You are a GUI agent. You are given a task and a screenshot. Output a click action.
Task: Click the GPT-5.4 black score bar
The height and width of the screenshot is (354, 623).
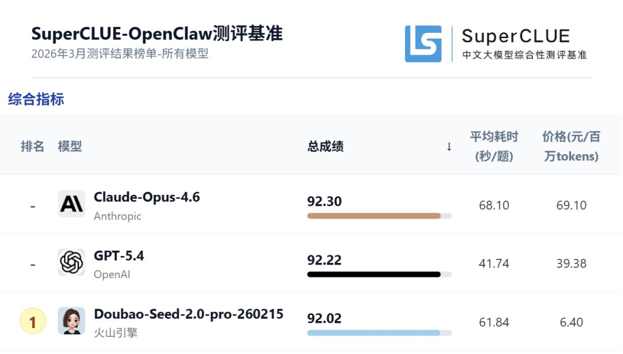click(x=374, y=274)
